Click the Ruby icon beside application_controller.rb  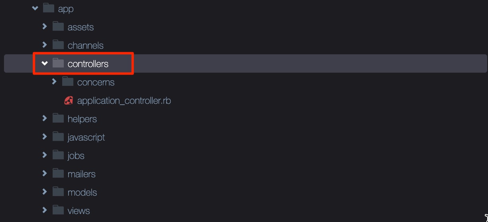(69, 100)
